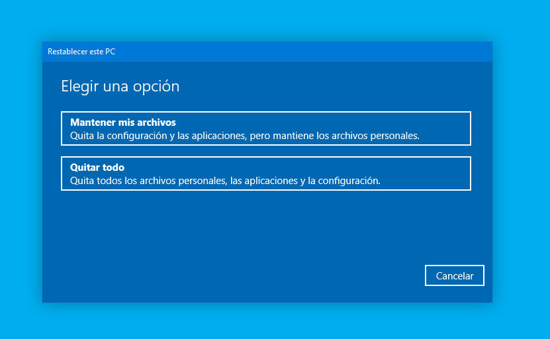This screenshot has width=550, height=339.
Task: Select the Mantener mis archivos option
Action: tap(265, 128)
